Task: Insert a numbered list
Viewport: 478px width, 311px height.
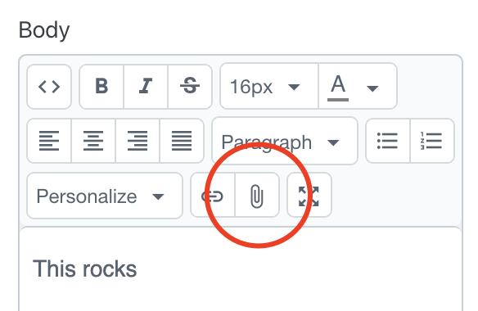Action: click(432, 141)
